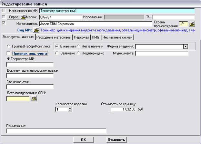Tick the checkbox beside Наименование МИ
The width and height of the screenshot is (201, 144).
point(4,11)
